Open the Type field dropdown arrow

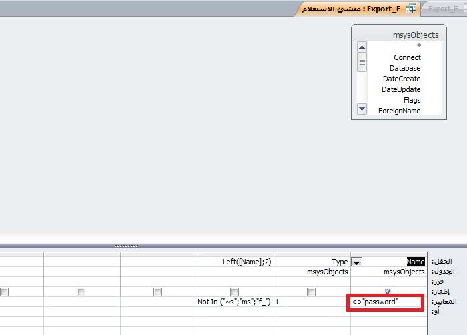click(357, 262)
